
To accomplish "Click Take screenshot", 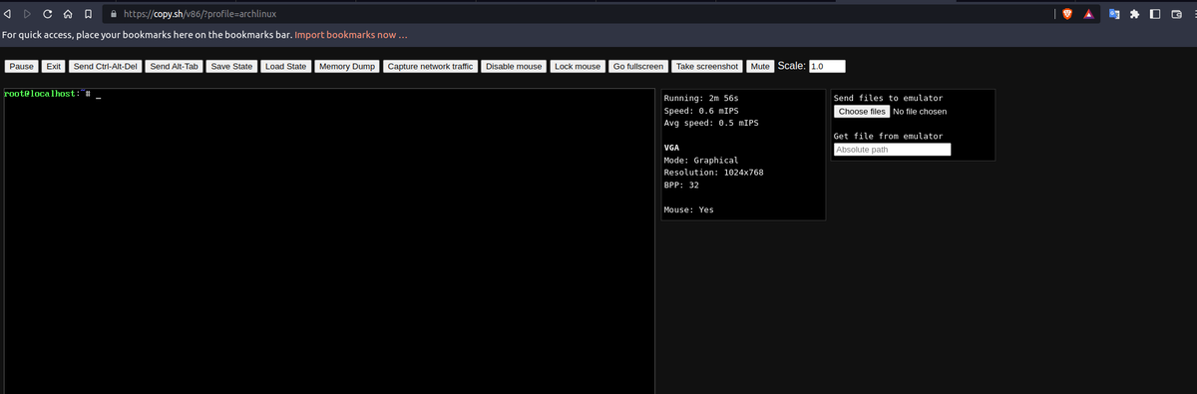I will pos(707,67).
